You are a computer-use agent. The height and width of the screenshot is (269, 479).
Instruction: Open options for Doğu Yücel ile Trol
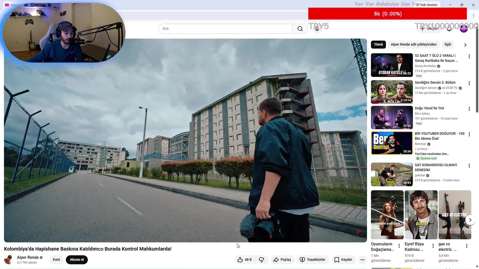pyautogui.click(x=469, y=109)
